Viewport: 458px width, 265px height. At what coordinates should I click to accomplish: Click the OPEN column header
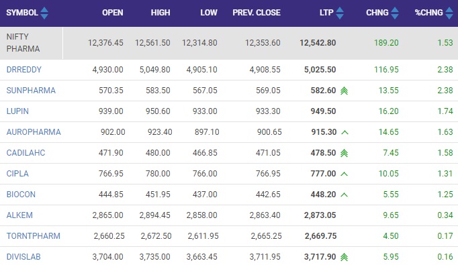pyautogui.click(x=112, y=13)
